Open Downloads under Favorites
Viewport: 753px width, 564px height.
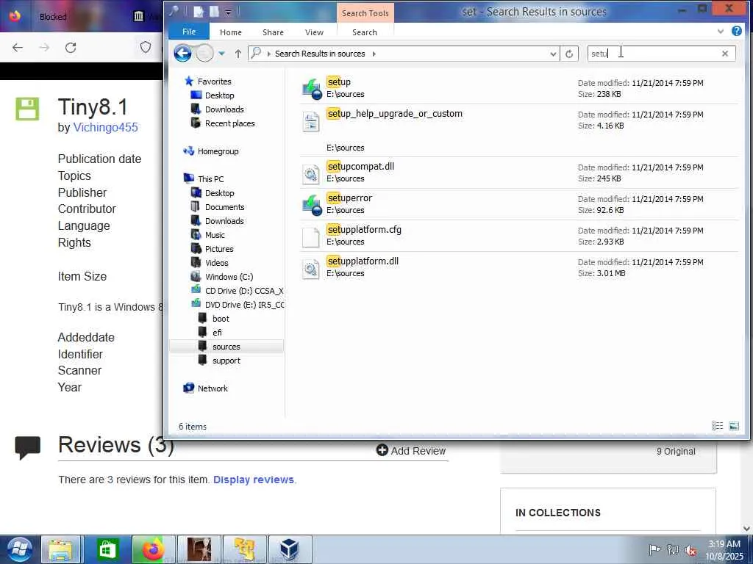tap(224, 109)
